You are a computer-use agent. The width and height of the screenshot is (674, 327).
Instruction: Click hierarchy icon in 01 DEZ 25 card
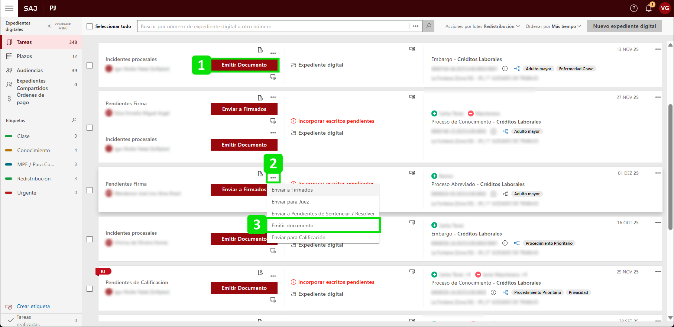point(505,194)
